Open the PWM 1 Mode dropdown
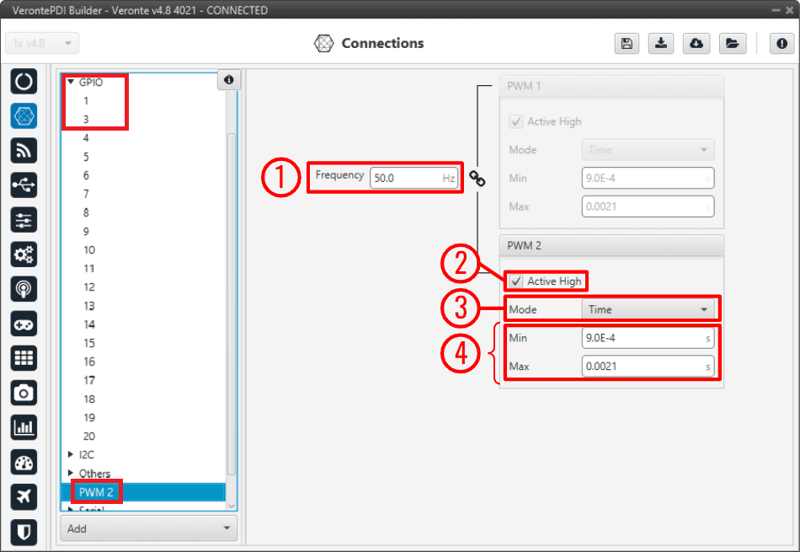800x552 pixels. [x=648, y=150]
